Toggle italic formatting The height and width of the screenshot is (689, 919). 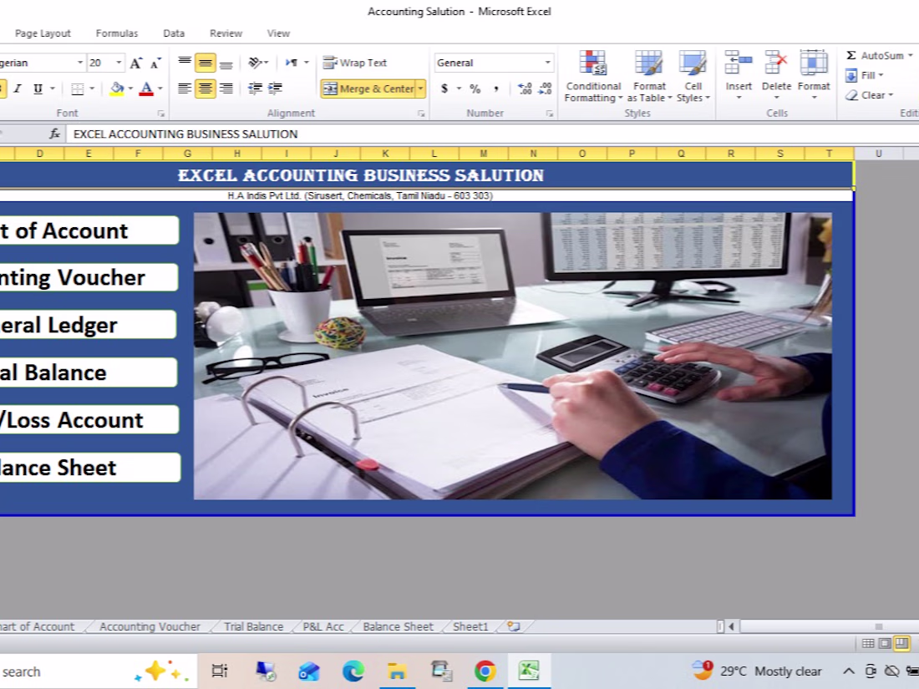[x=18, y=89]
